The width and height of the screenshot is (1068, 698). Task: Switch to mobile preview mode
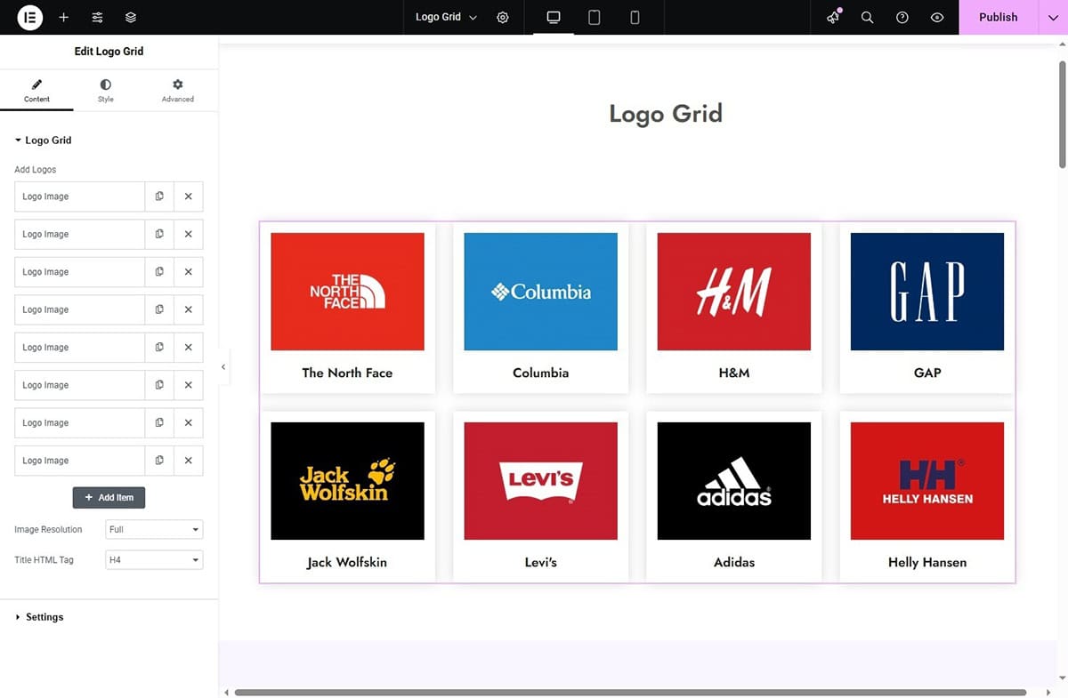coord(635,17)
